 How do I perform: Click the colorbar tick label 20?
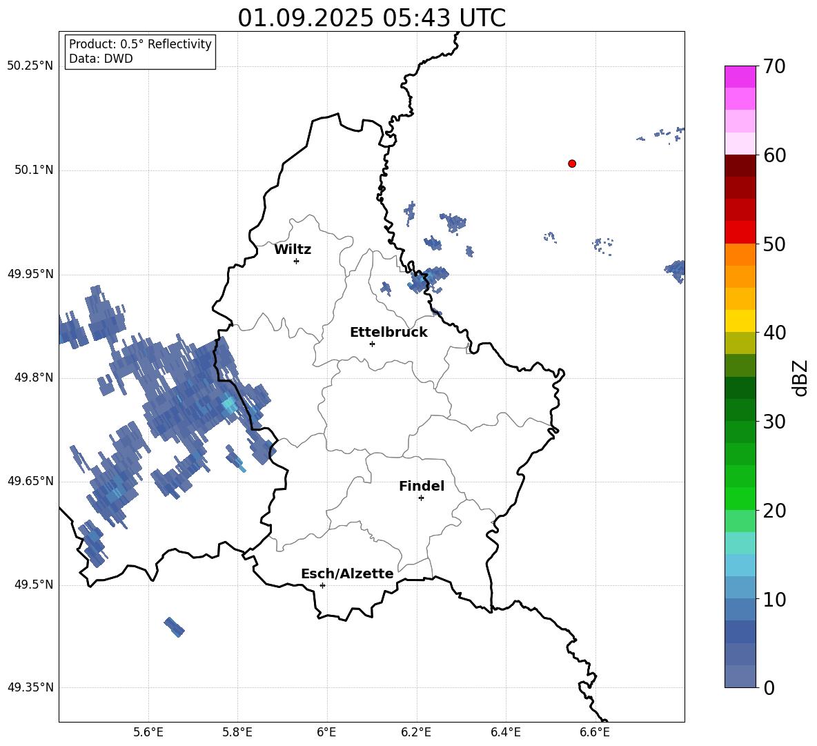774,511
